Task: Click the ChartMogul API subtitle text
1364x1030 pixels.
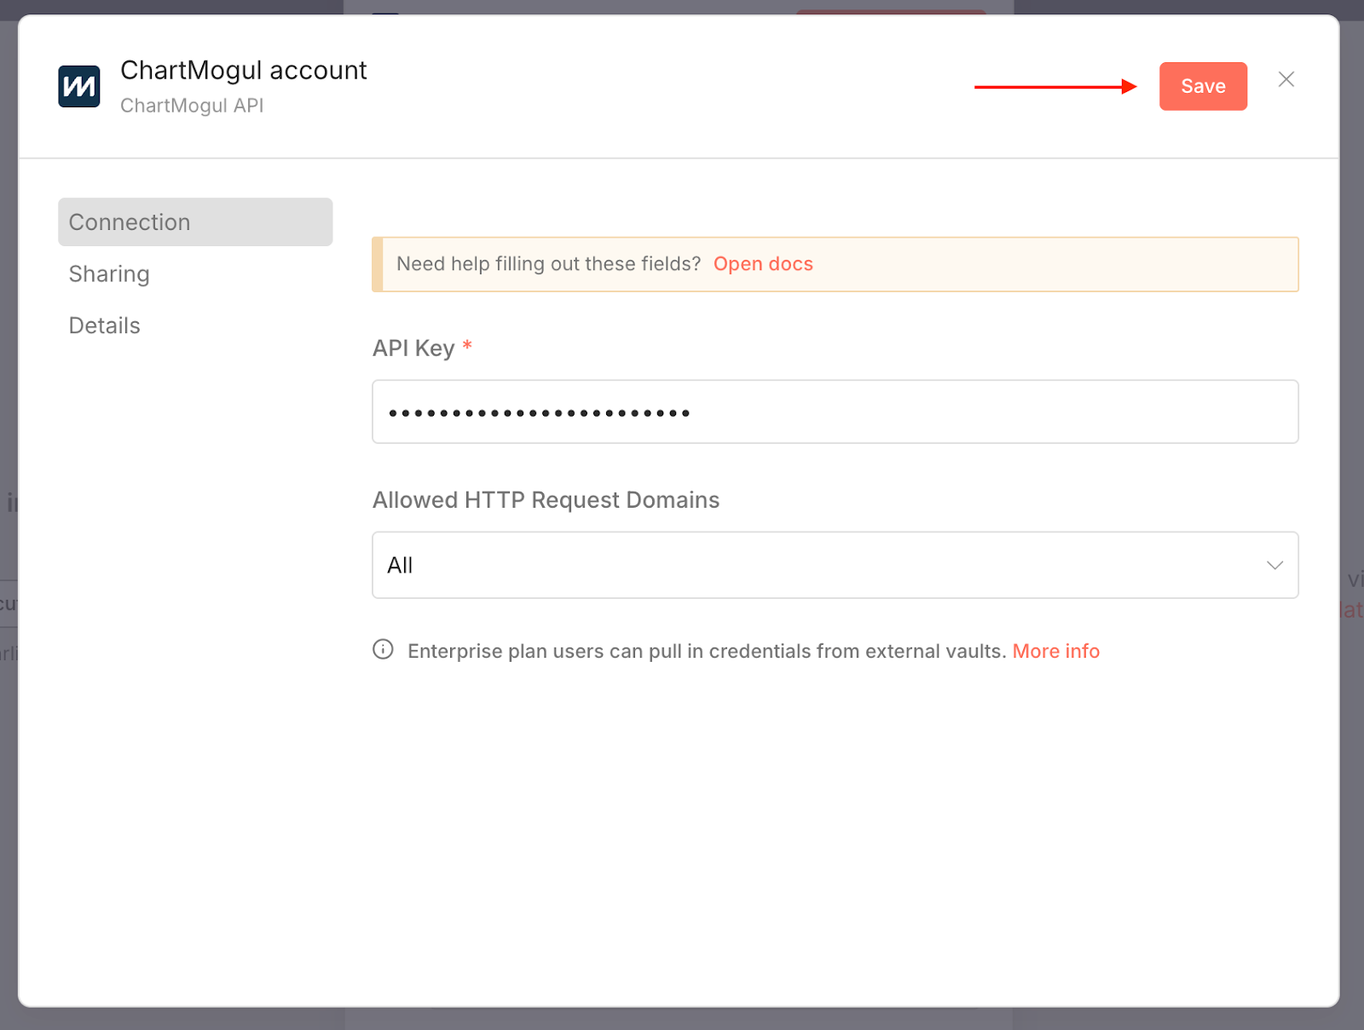Action: [192, 105]
